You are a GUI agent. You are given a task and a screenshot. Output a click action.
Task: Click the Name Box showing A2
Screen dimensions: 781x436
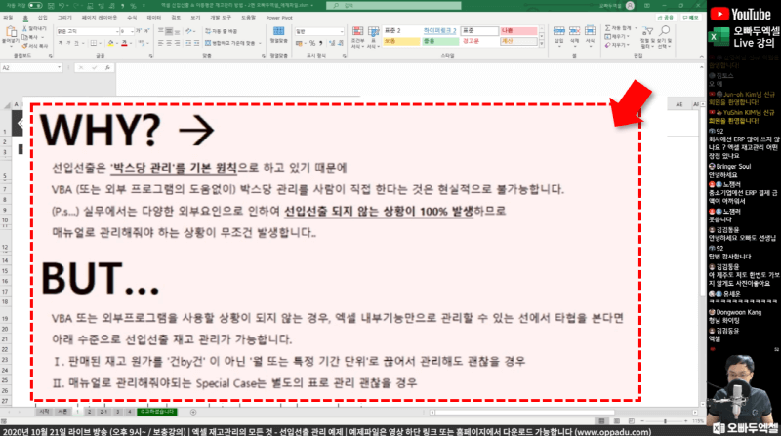[31, 67]
